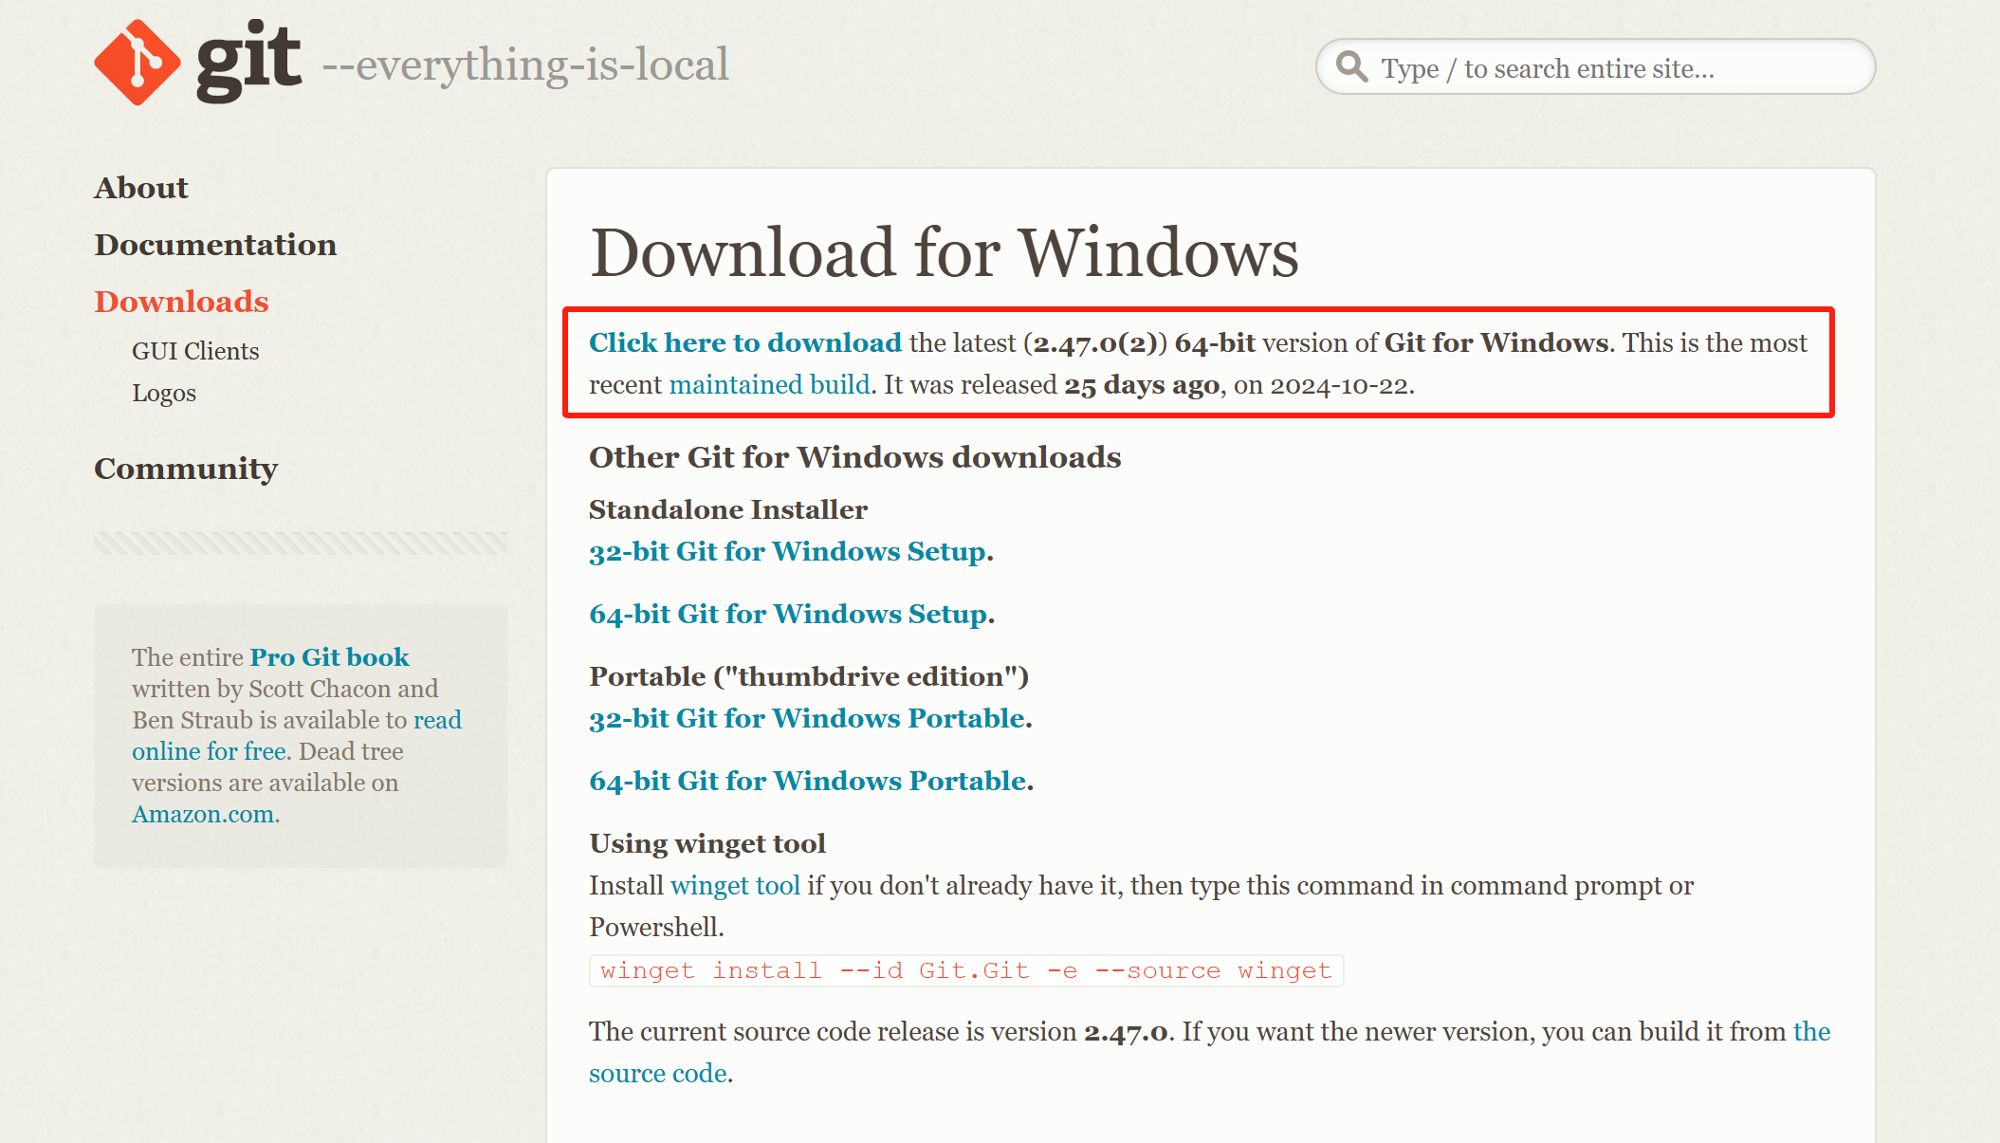Open the Documentation menu item

[215, 245]
